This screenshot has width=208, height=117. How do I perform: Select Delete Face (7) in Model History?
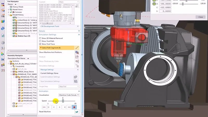coord(24,36)
